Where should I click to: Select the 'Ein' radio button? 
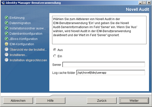click(x=55, y=56)
